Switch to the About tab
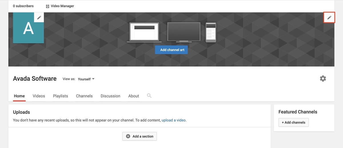343x148 pixels. [133, 96]
